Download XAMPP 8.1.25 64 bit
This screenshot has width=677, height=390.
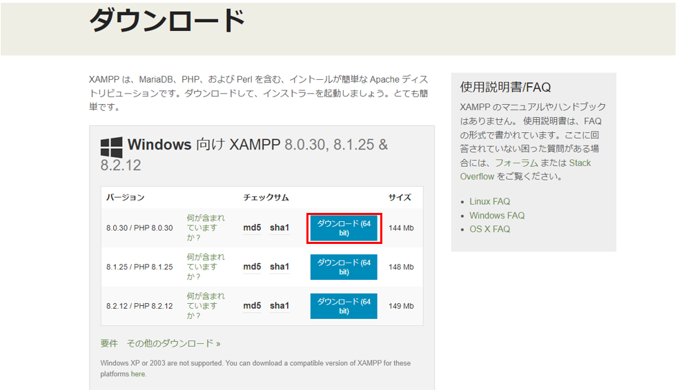tap(344, 267)
